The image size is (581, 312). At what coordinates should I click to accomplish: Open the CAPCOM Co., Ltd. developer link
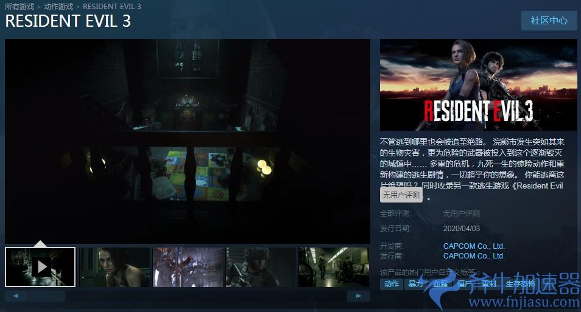point(474,246)
